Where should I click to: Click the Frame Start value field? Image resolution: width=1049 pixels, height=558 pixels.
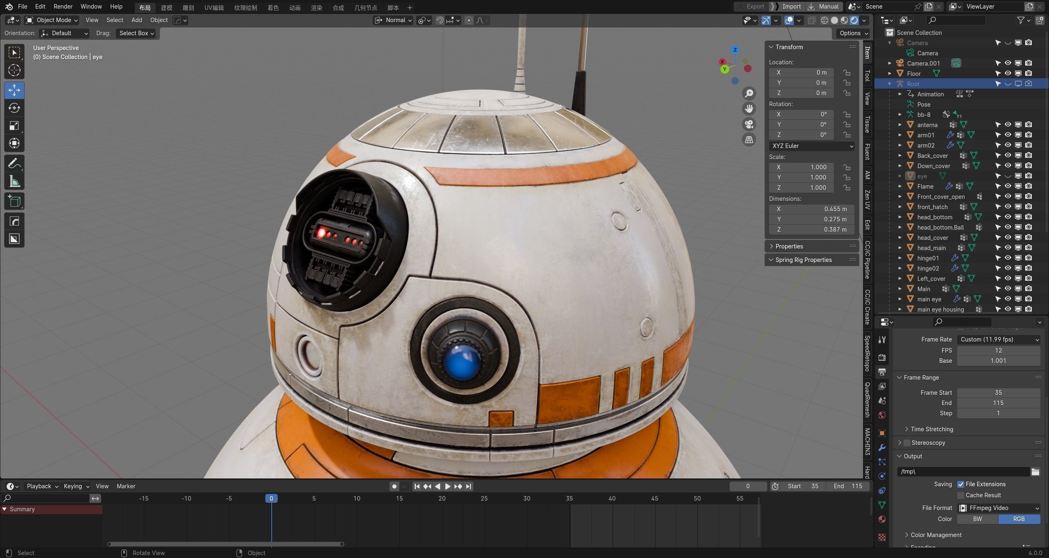point(999,393)
